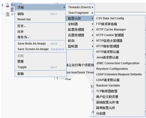Select the workbench clipboard icon
Screen dimensions: 146x118
(x=7, y=14)
